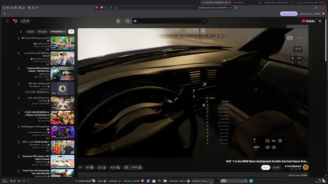Click the YouTube search magnifier button

[x=128, y=21]
